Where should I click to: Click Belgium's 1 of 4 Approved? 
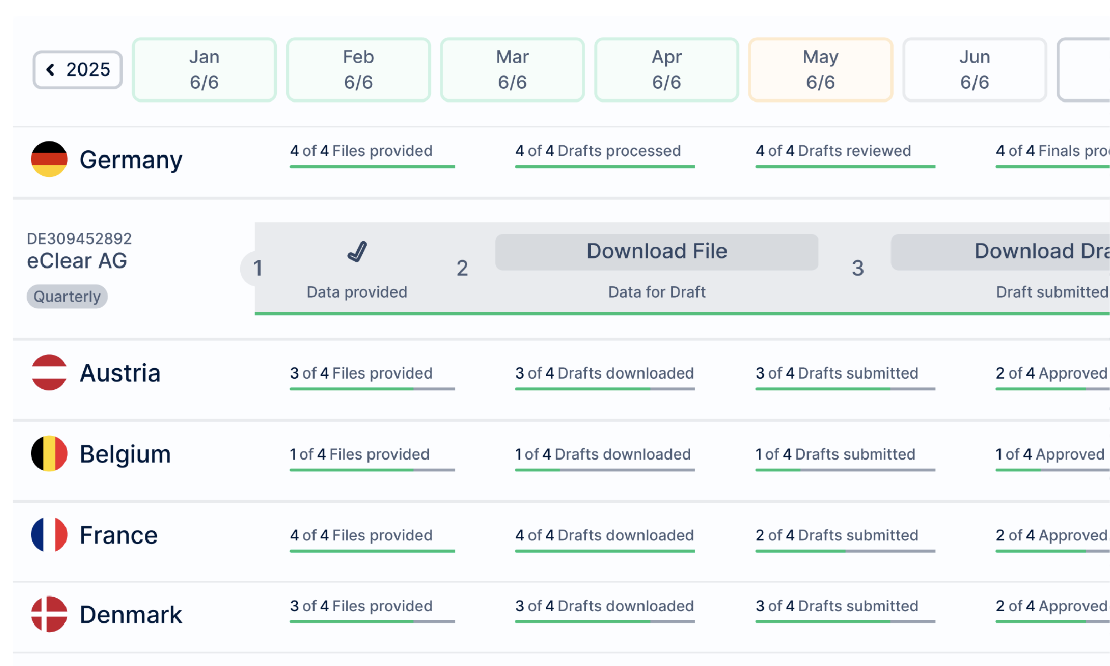click(x=1053, y=459)
